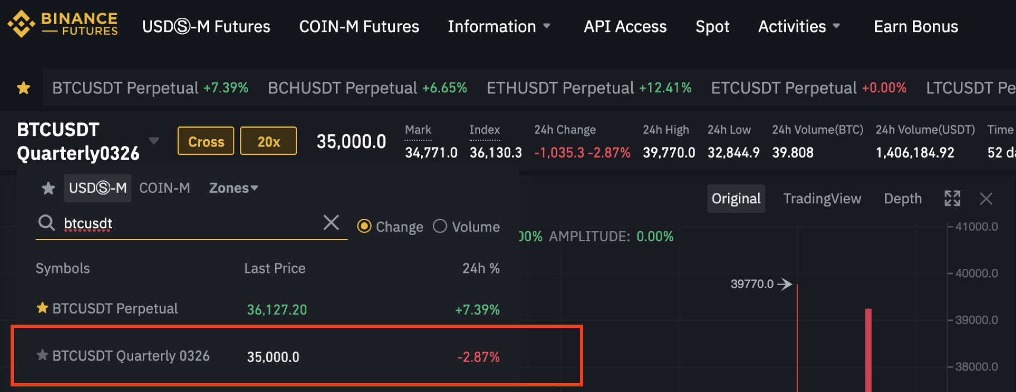The image size is (1016, 392).
Task: Unfavorite BTCUSDT Perpetual star
Action: [x=42, y=308]
